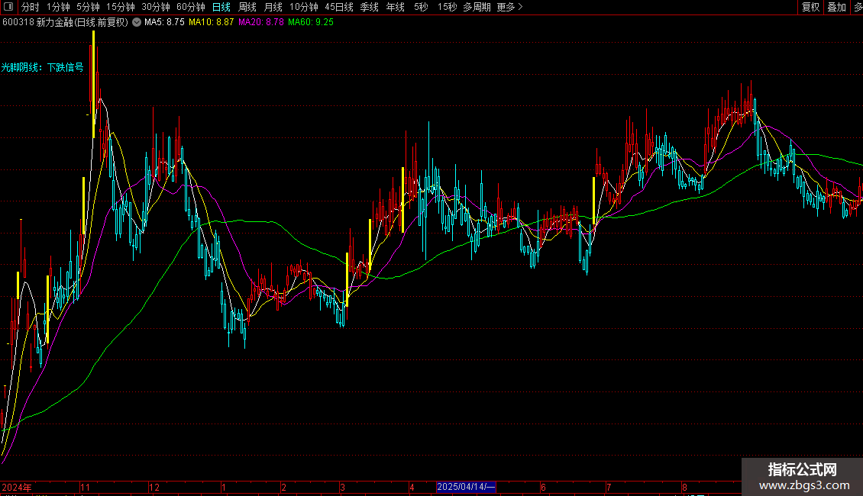Click the round indicator settings icon before MA5
Screen dimensions: 863x496
click(x=137, y=22)
